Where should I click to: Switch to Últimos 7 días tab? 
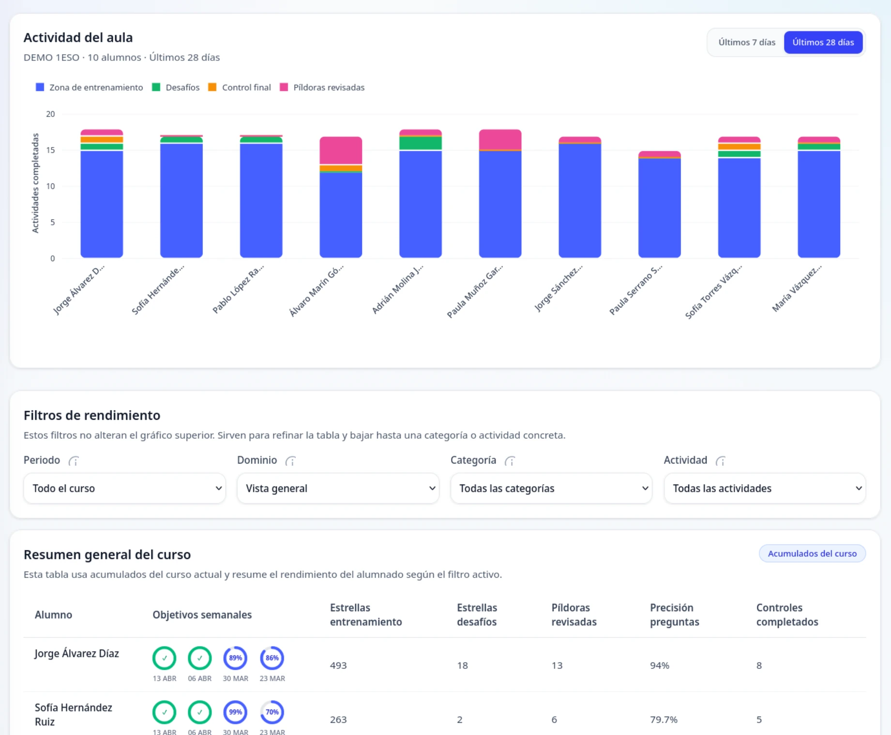click(746, 43)
